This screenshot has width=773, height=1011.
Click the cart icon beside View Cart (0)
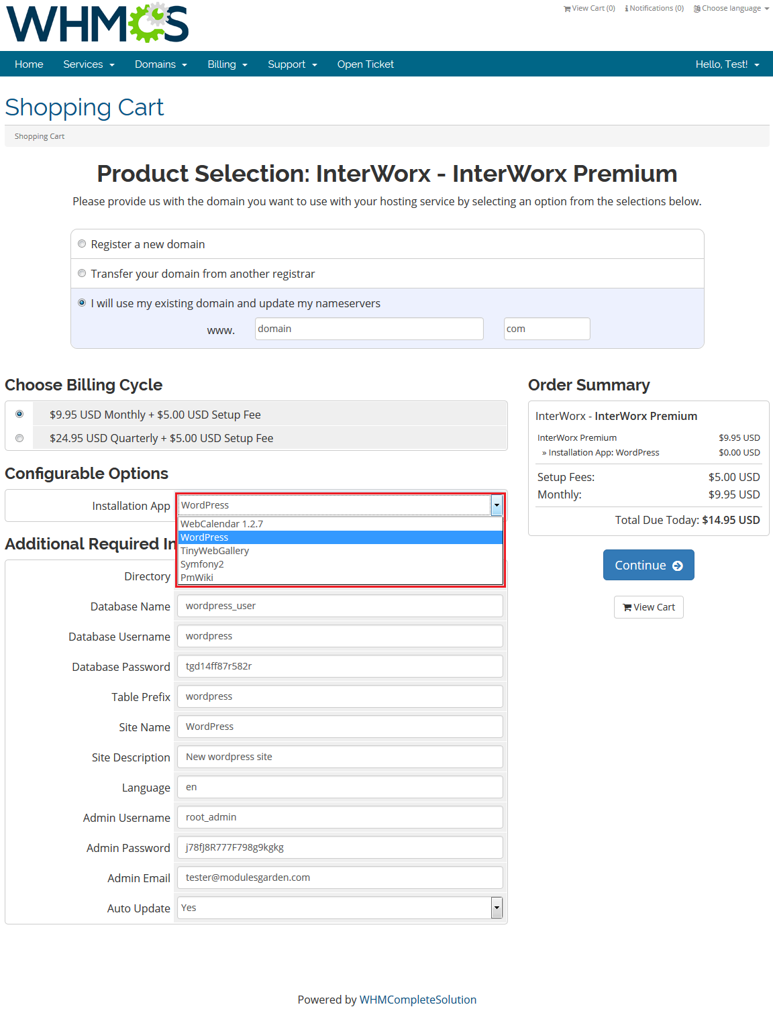pos(567,9)
